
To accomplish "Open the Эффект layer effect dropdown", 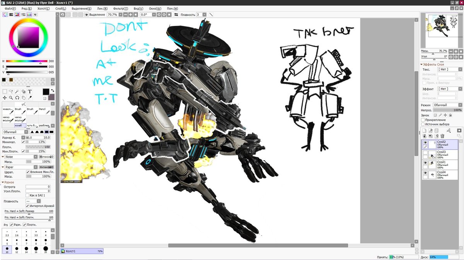I will coord(449,89).
